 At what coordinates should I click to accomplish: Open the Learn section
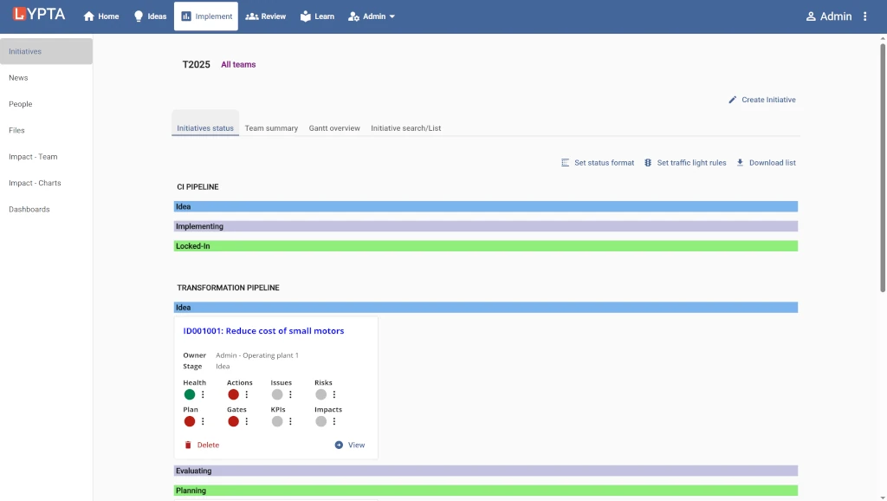317,16
